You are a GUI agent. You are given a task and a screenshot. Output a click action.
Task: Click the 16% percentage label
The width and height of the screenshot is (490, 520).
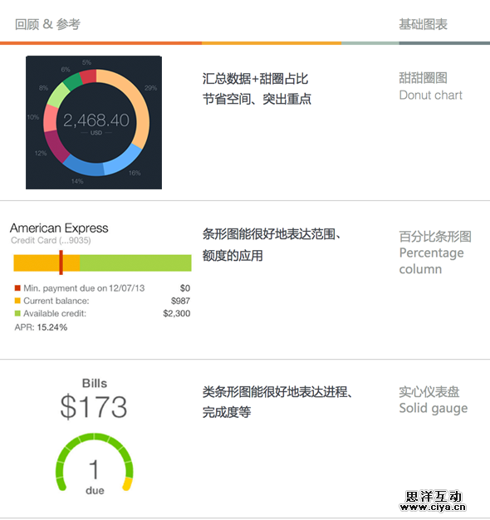pyautogui.click(x=135, y=173)
